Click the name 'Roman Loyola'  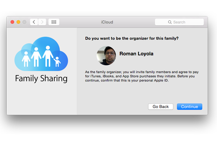pos(136,54)
